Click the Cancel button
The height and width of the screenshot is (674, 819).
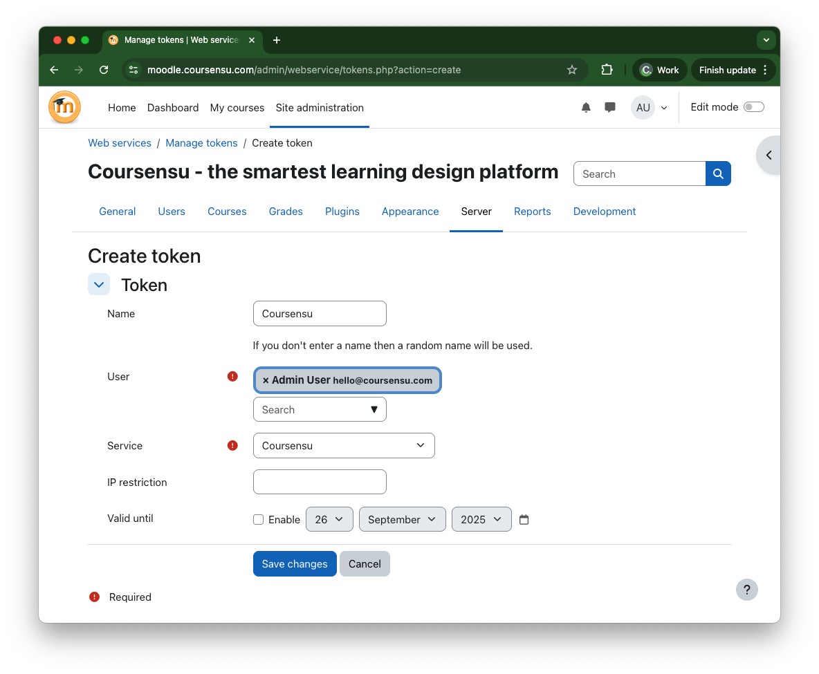365,564
